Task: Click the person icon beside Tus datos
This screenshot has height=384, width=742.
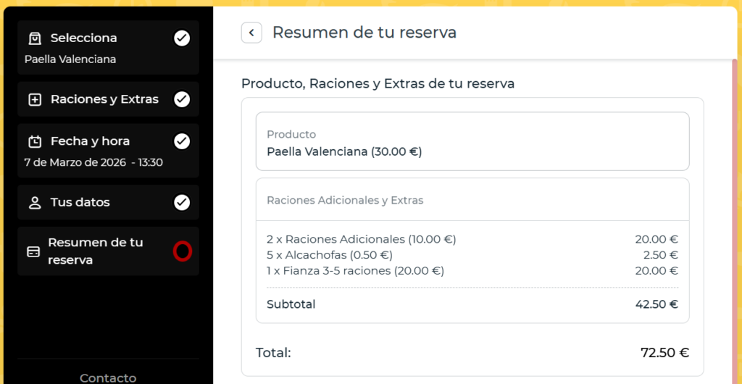Action: 35,203
